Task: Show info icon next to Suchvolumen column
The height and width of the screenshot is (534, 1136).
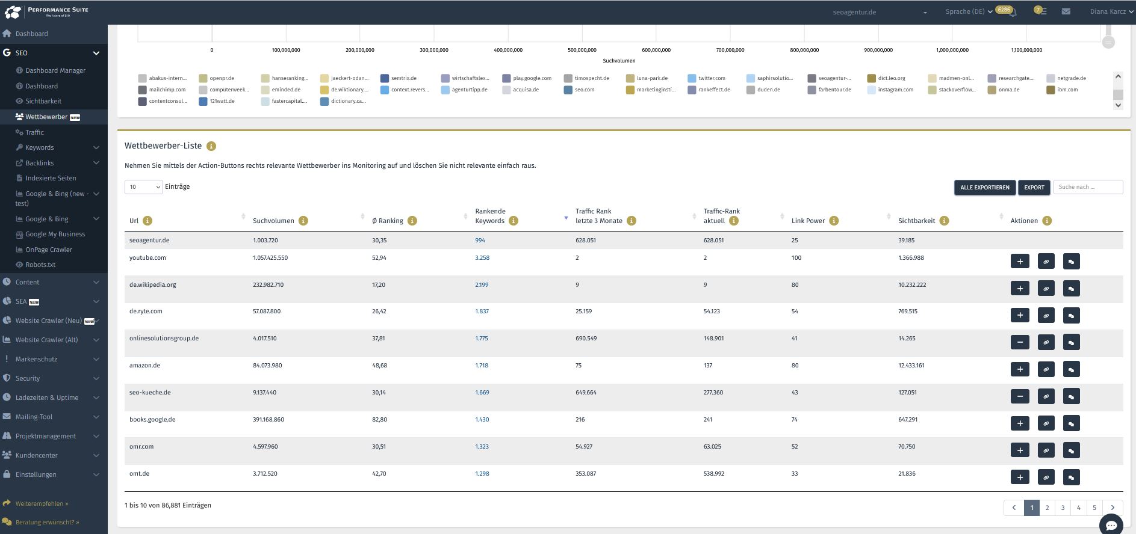Action: (303, 221)
